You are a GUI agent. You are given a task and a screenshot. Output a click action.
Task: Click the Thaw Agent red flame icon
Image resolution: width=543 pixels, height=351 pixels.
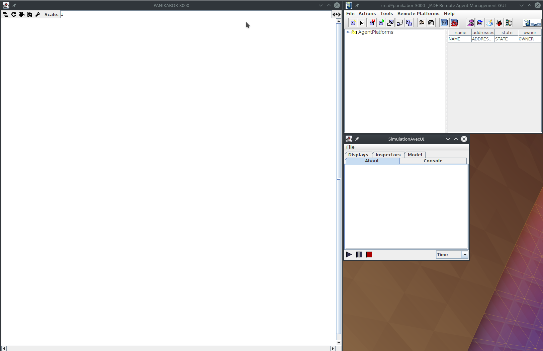click(x=454, y=23)
